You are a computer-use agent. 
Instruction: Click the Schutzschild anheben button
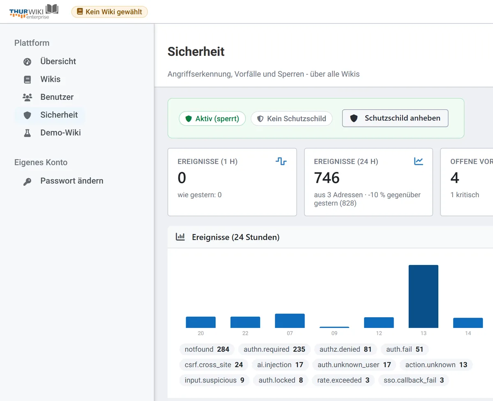395,118
